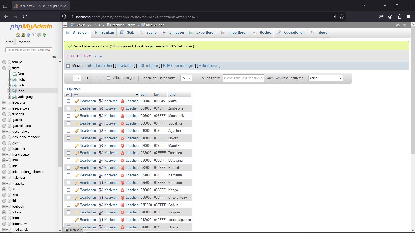Focus the Zeilen filtern search field
The width and height of the screenshot is (415, 233).
[x=244, y=78]
